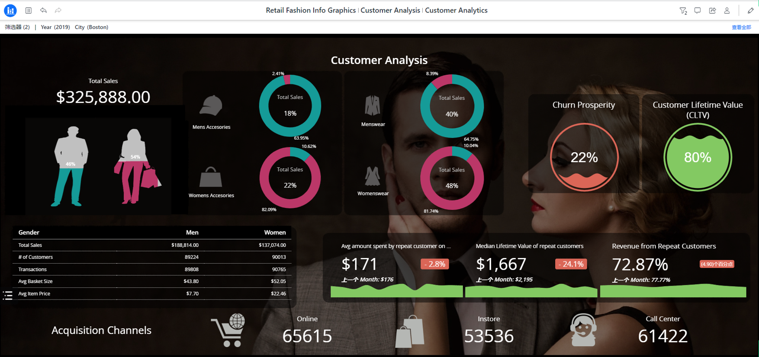Open the comments speech bubble icon
The width and height of the screenshot is (759, 357).
tap(698, 10)
